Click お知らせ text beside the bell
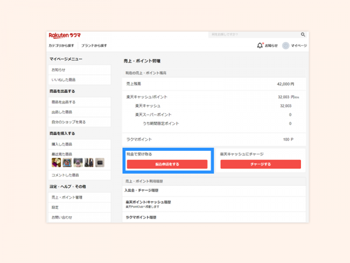This screenshot has width=350, height=263. 271,46
